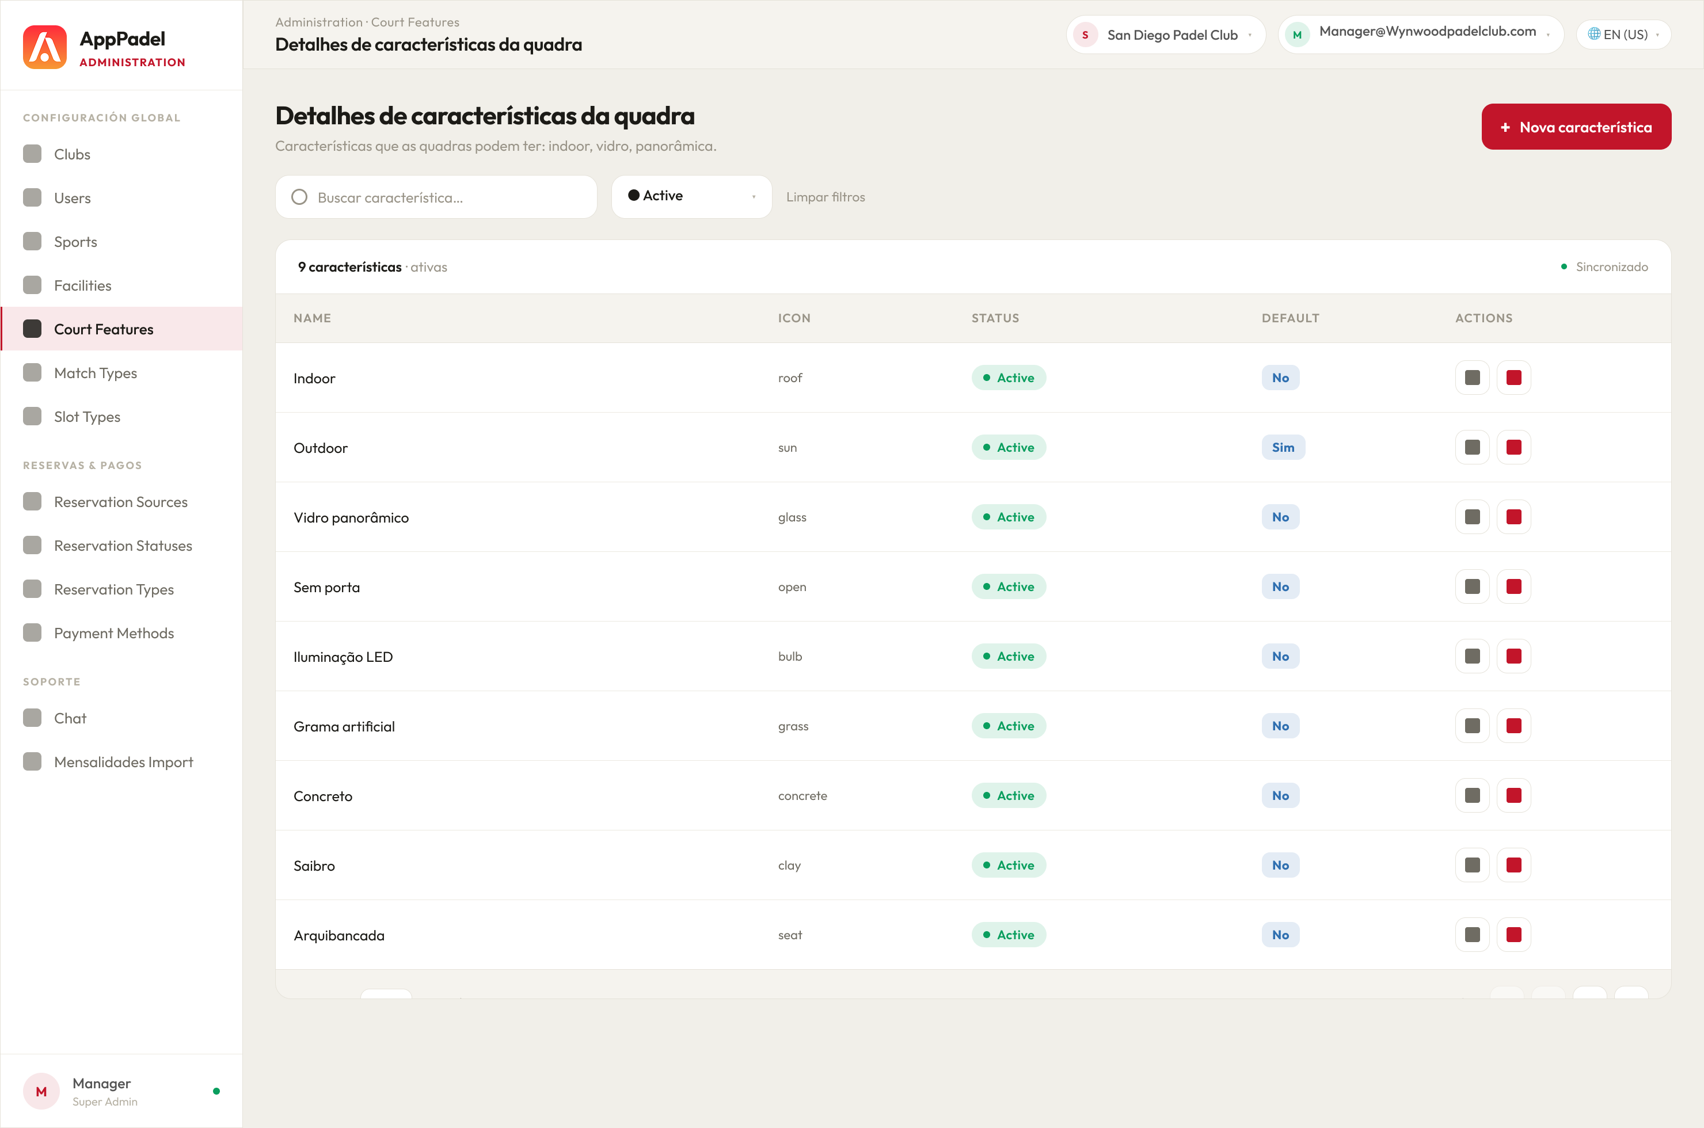Click the Mensalidades Import sidebar icon
Viewport: 1704px width, 1128px height.
pos(32,762)
